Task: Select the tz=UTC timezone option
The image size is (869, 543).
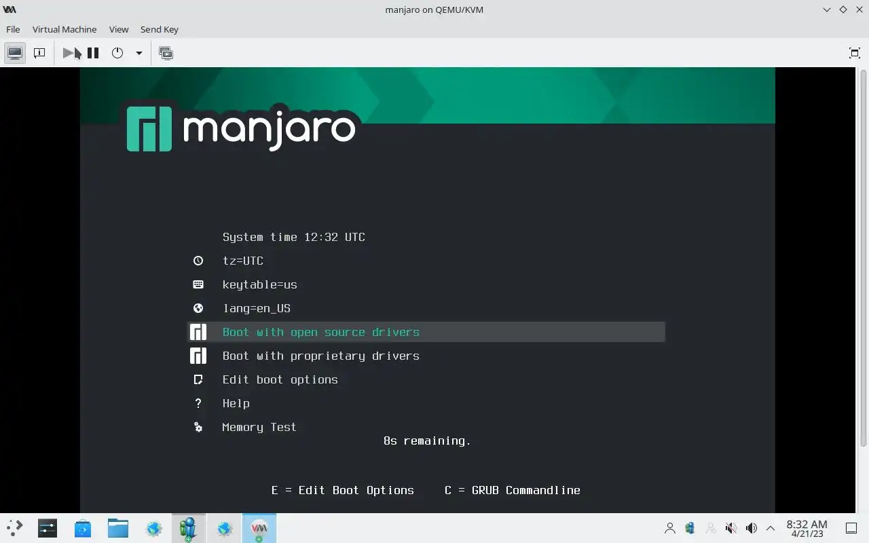Action: pyautogui.click(x=243, y=261)
